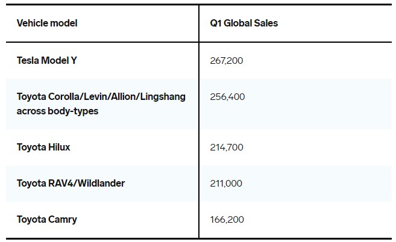This screenshot has height=242, width=396.
Task: Click the Q1 Global Sales column header
Action: (x=244, y=23)
